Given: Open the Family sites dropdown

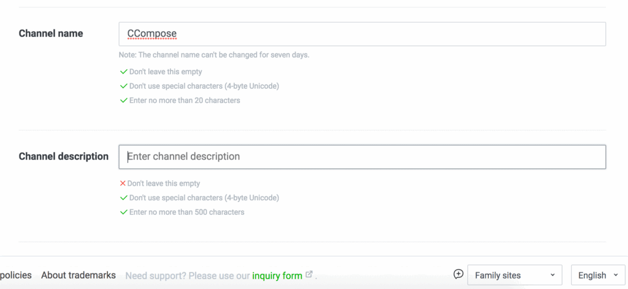Looking at the screenshot, I should (514, 276).
